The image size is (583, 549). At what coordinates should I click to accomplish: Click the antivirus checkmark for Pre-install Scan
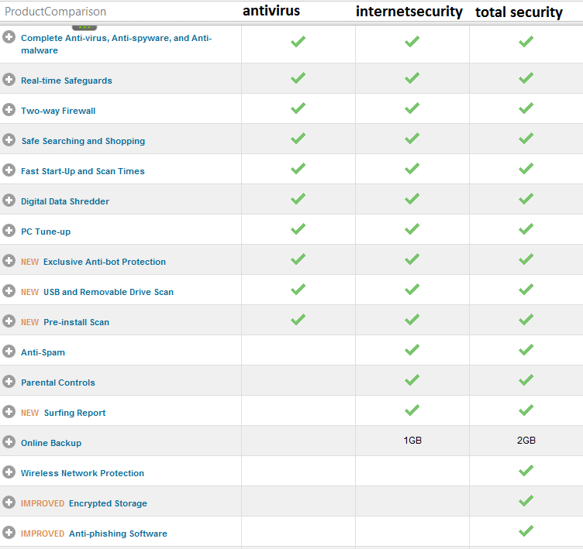(298, 319)
